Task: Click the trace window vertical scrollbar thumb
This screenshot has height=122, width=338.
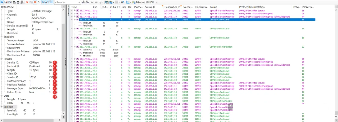Action: point(336,113)
